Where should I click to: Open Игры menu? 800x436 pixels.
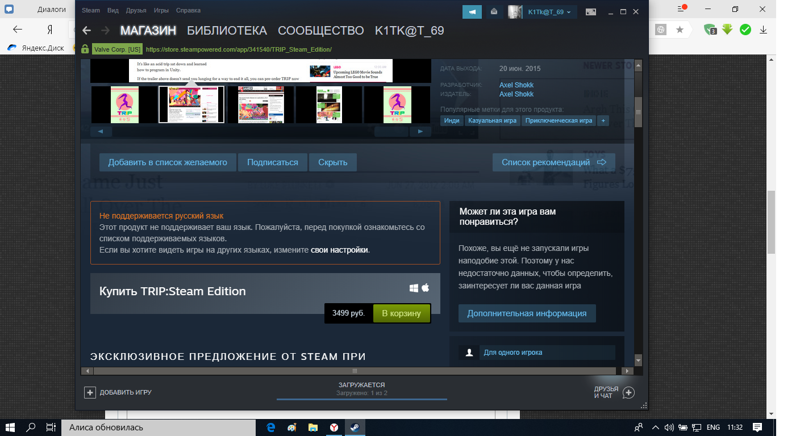[161, 11]
